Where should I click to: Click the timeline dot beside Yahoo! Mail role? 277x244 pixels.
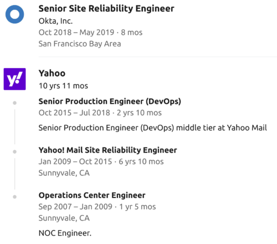[14, 152]
